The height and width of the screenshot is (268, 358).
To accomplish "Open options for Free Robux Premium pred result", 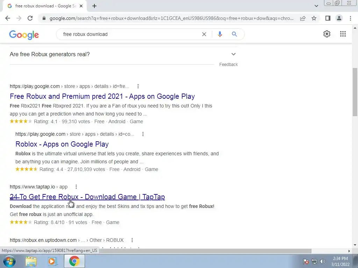I will click(x=138, y=87).
